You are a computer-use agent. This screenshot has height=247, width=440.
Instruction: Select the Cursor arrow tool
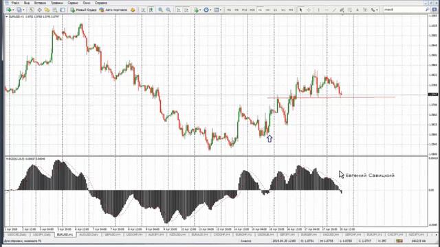(301, 10)
